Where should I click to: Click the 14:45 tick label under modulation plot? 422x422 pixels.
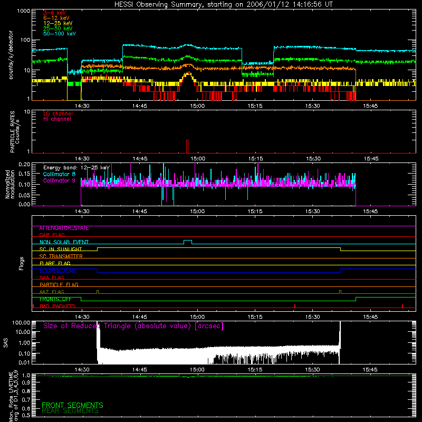(x=140, y=212)
